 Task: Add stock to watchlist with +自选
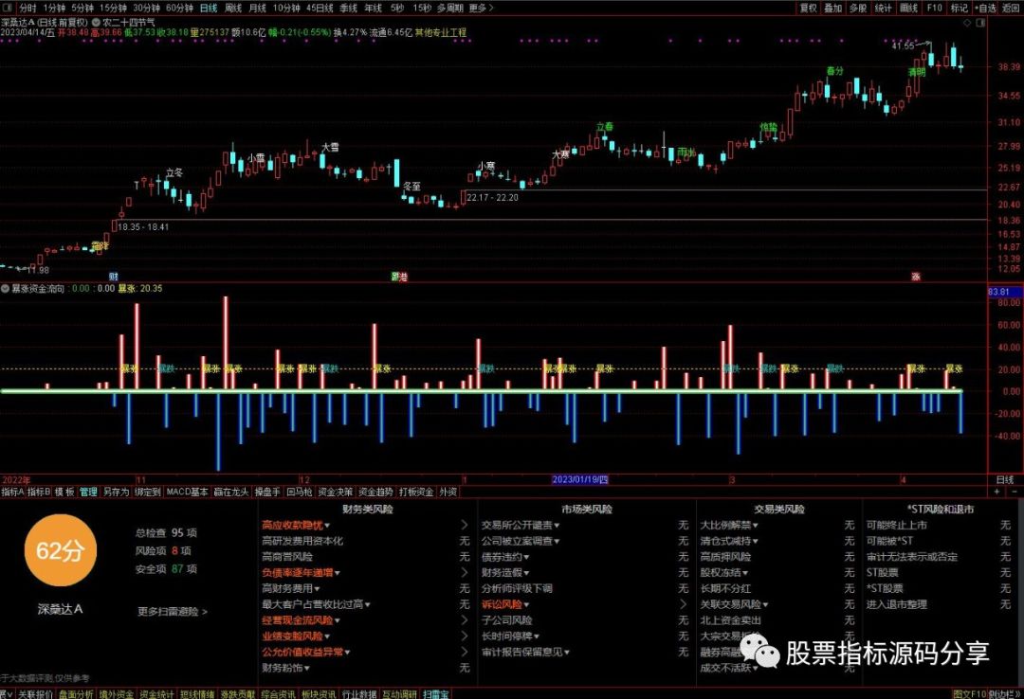pos(985,8)
